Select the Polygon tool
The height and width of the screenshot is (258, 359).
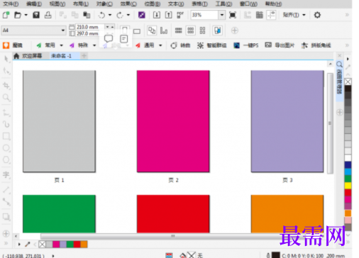6,160
